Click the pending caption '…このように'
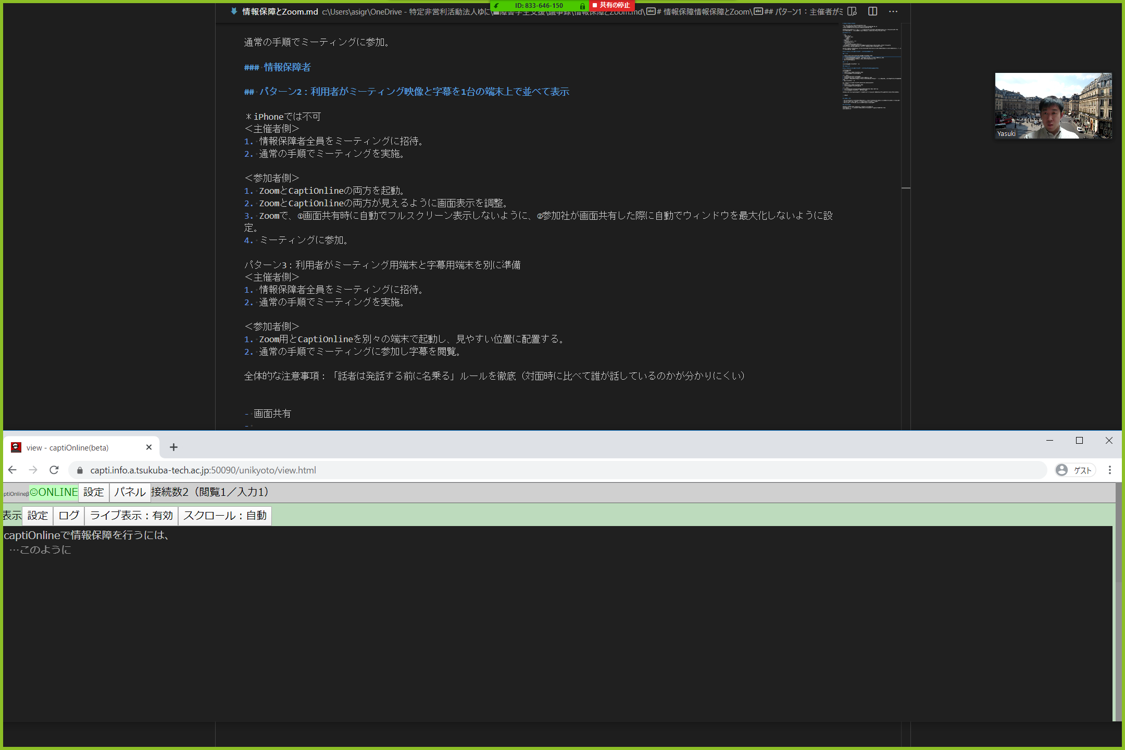This screenshot has width=1125, height=750. (x=41, y=550)
